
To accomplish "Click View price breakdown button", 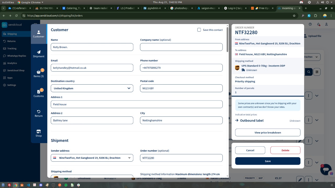I will (x=267, y=133).
